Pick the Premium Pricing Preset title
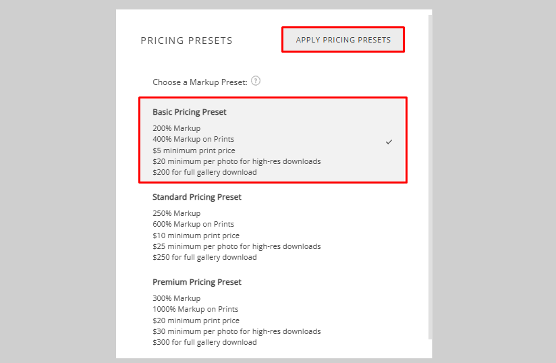The width and height of the screenshot is (556, 363). [x=197, y=282]
